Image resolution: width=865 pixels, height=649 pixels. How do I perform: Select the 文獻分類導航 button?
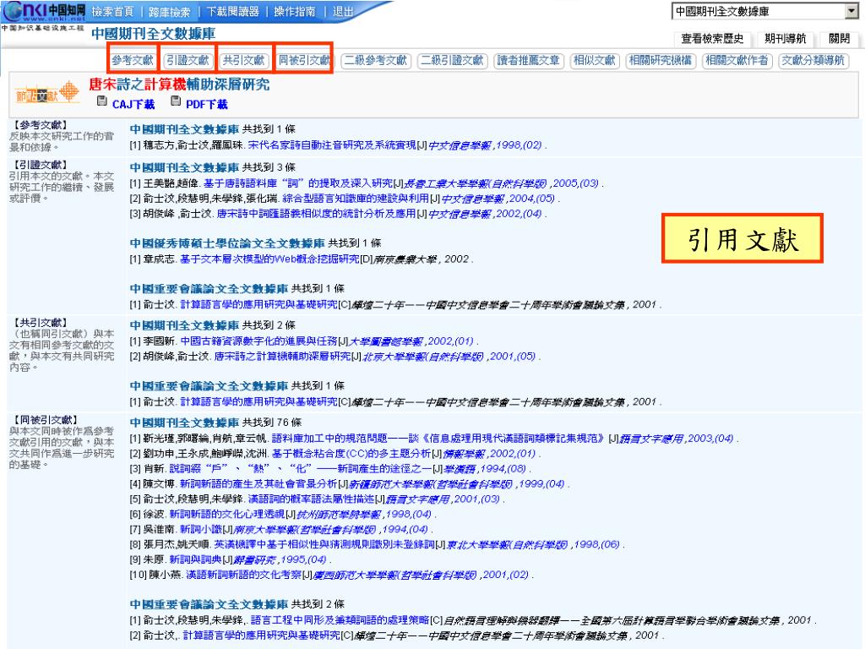[x=813, y=60]
